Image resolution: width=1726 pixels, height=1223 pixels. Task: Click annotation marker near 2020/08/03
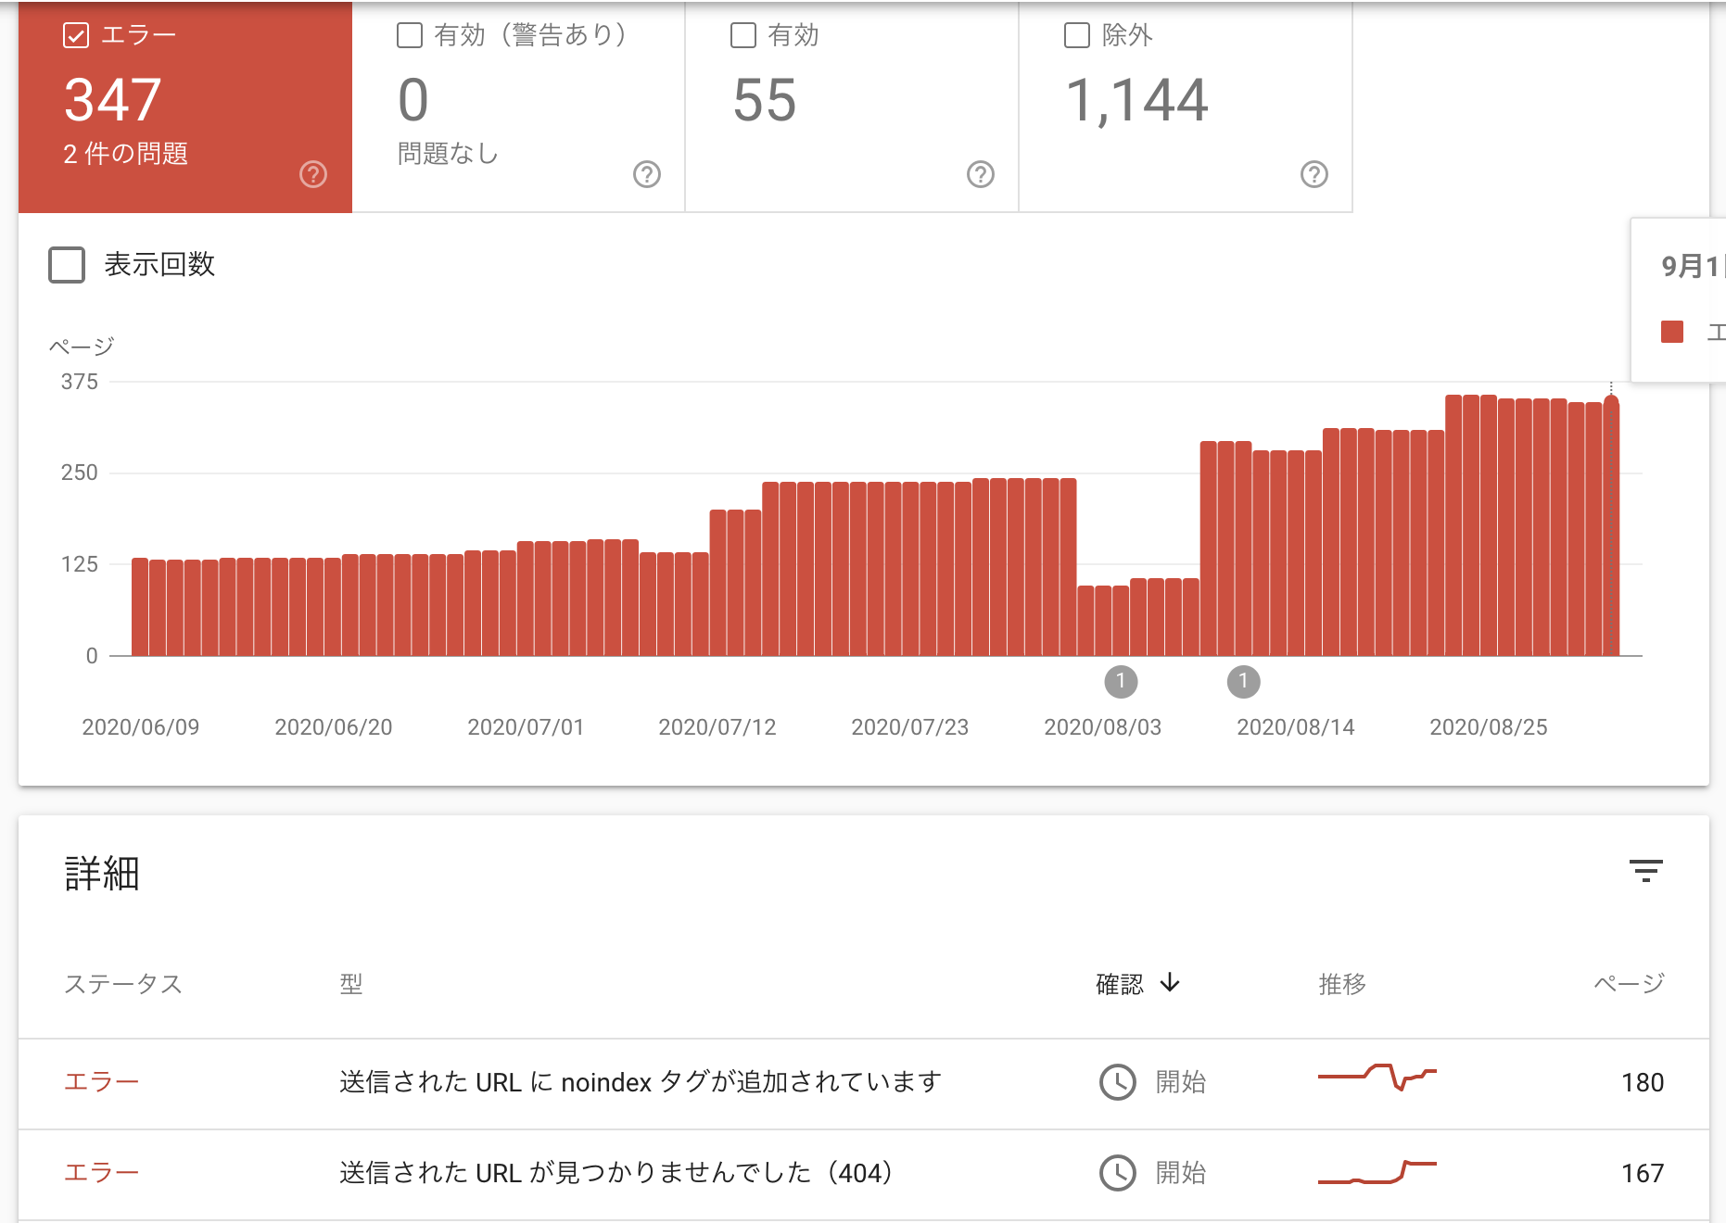(1122, 682)
